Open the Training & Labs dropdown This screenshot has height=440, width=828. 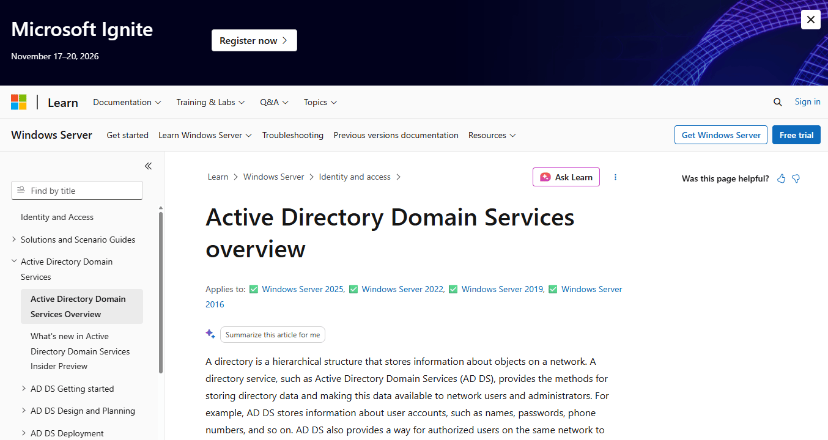pos(210,102)
